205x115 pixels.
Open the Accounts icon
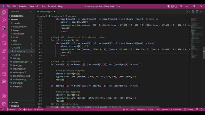pos(4,96)
